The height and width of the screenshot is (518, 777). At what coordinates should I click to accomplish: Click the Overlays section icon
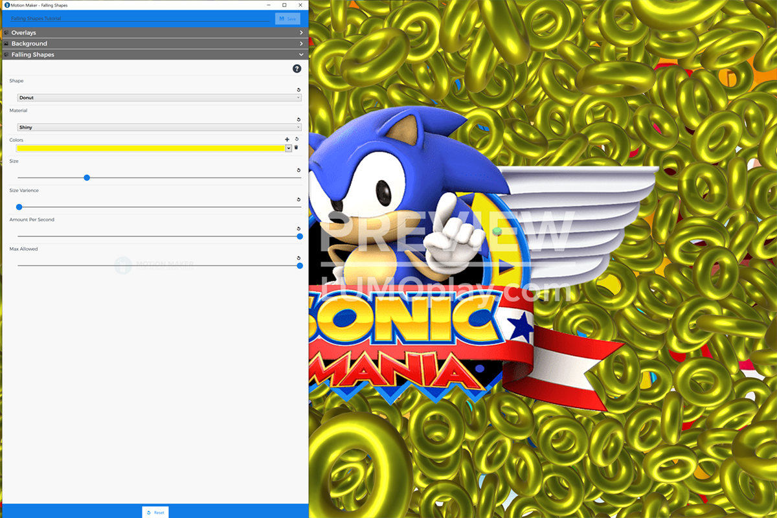pyautogui.click(x=6, y=32)
